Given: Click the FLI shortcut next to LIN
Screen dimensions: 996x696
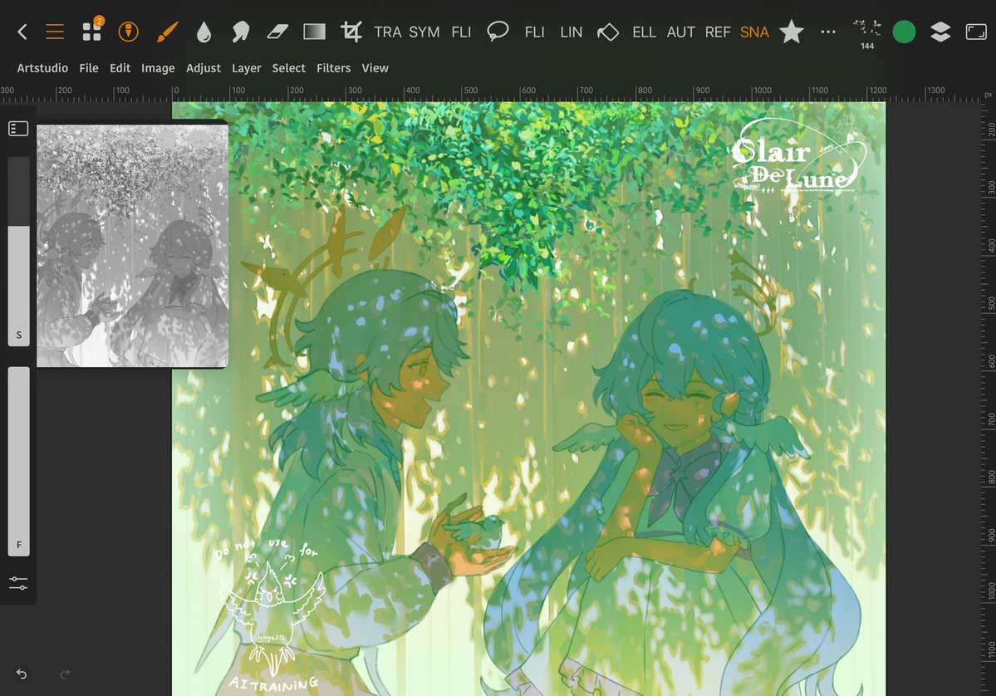Looking at the screenshot, I should coord(535,32).
